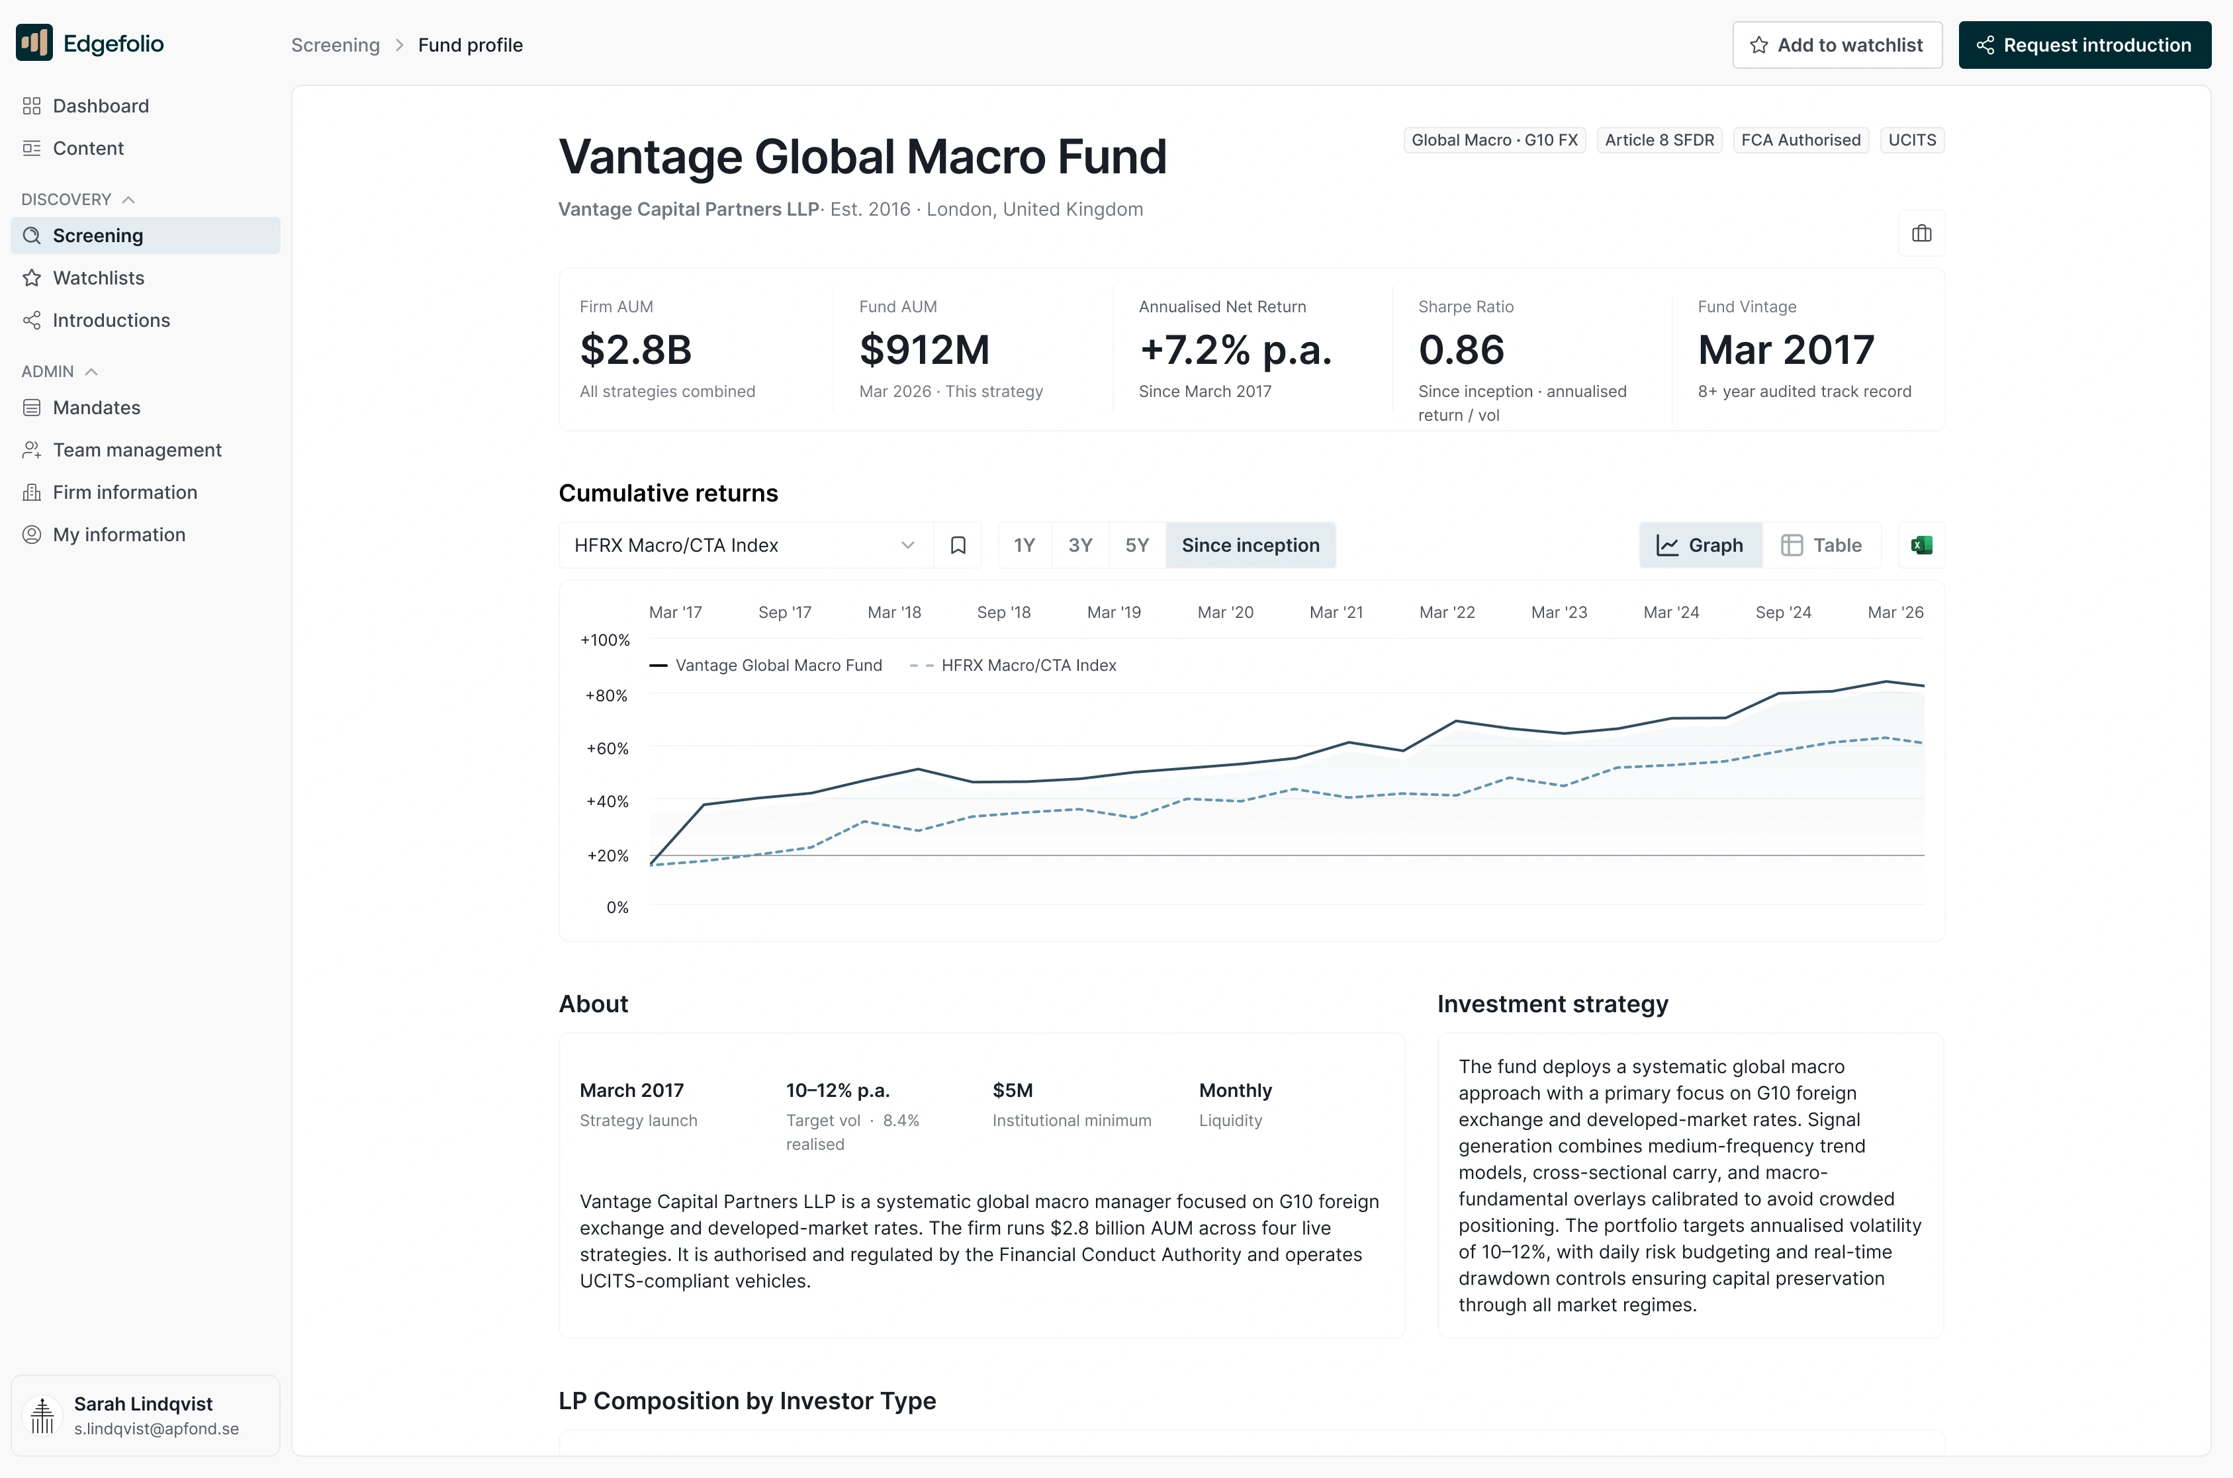The height and width of the screenshot is (1478, 2233).
Task: Click the Mandates document icon
Action: pos(32,408)
